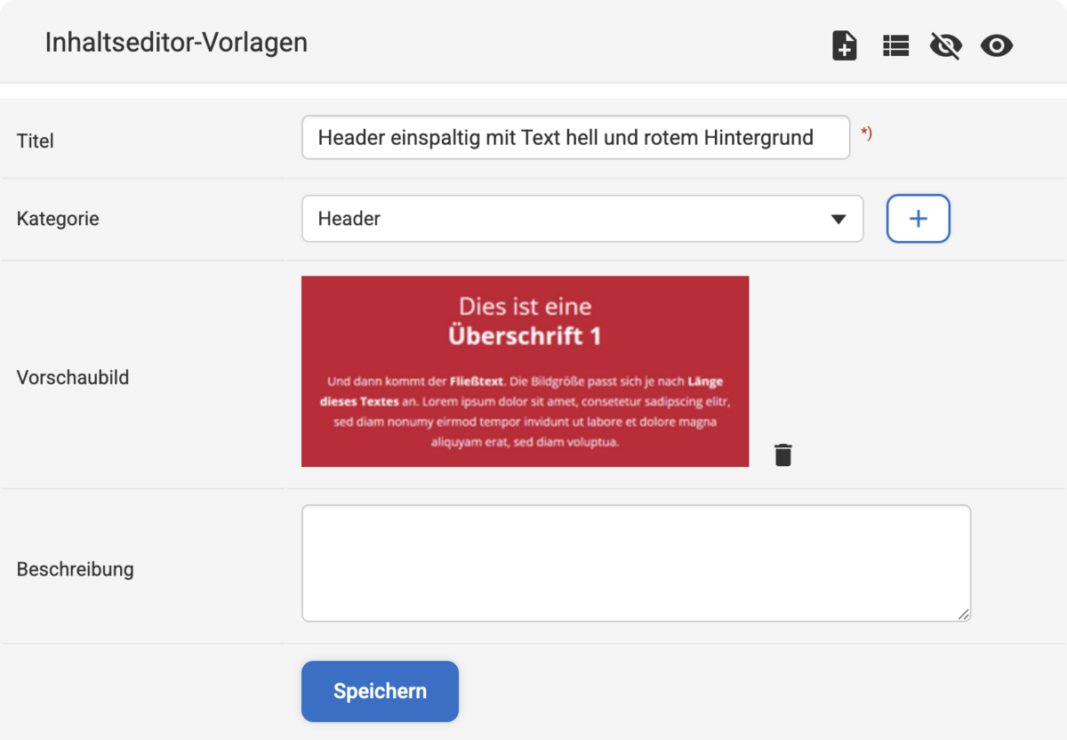Click the Beschreibung label
This screenshot has height=740, width=1067.
pos(76,569)
